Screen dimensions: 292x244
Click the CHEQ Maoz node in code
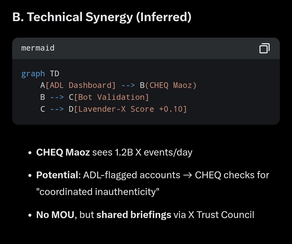[x=171, y=85]
